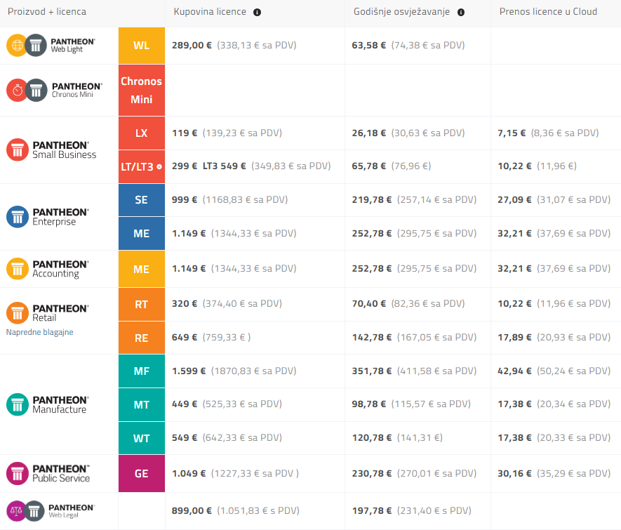Click the LT/LT3 license badge
The image size is (621, 530).
[141, 166]
